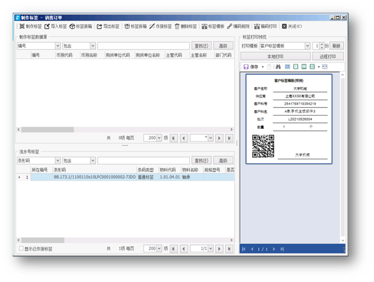374x282 pixels.
Task: Open upper grid page size 200 dropdown
Action: point(159,138)
